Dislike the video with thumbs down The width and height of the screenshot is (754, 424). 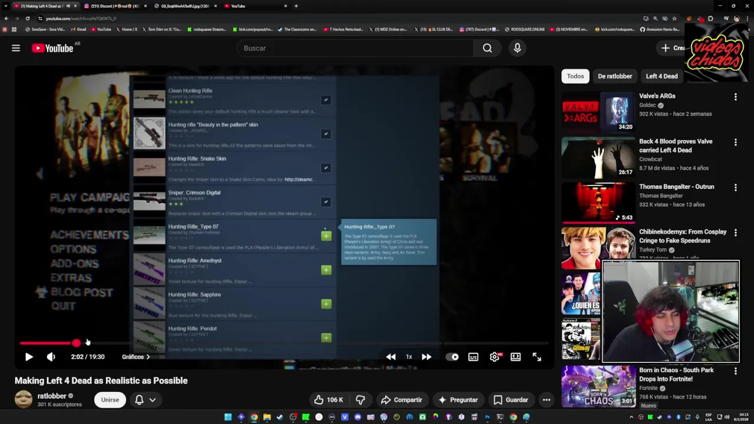(x=360, y=400)
